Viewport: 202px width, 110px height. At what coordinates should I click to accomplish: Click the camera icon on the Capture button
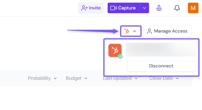point(113,8)
